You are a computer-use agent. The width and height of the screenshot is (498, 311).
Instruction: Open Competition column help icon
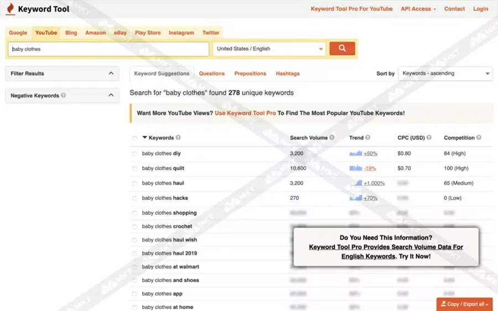[x=479, y=138]
